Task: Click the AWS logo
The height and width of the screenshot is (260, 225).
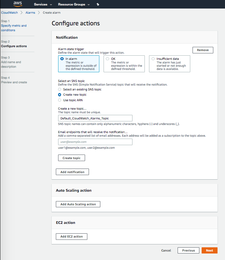Action: coord(18,4)
